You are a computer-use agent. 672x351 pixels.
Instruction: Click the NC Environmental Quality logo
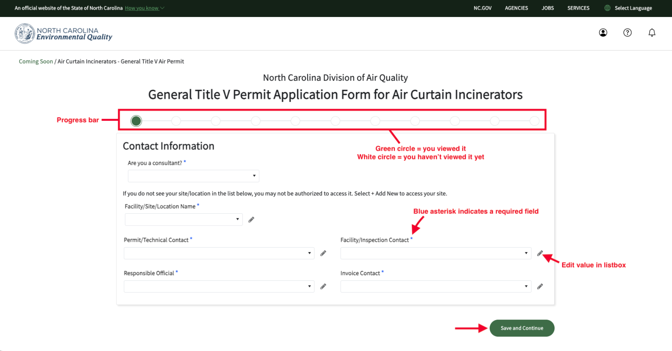tap(64, 34)
